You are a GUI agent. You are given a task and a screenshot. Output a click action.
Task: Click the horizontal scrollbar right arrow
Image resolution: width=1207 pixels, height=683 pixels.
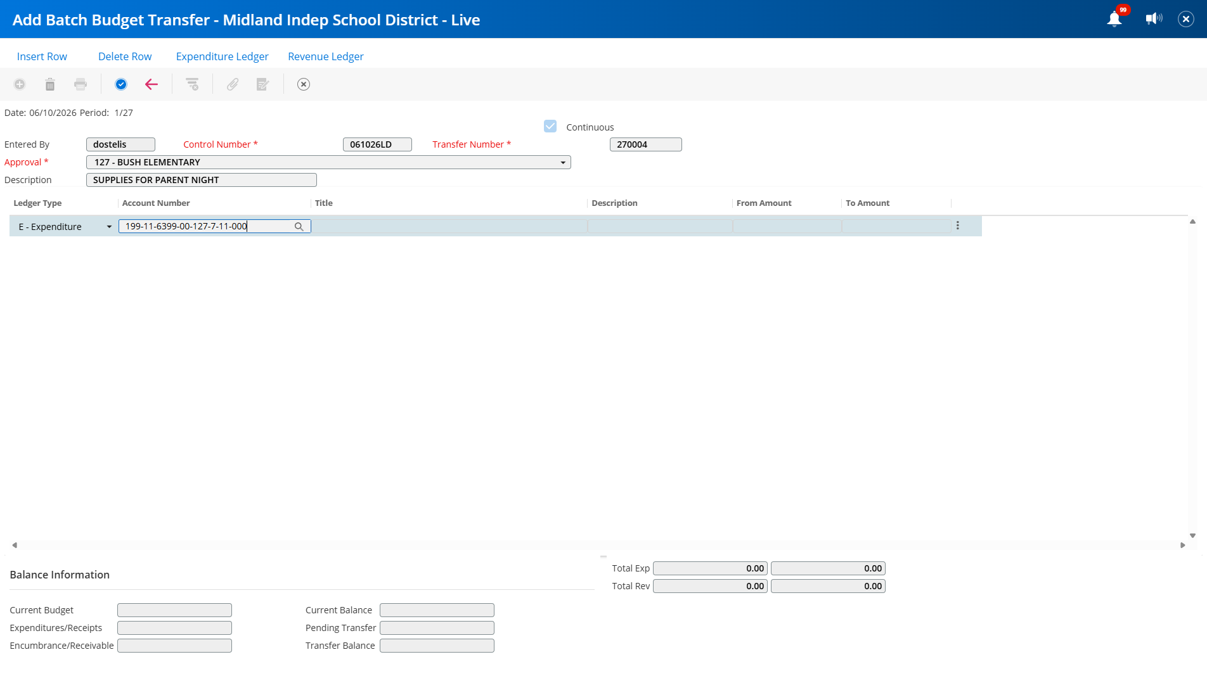click(1182, 545)
